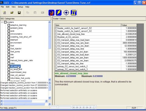Viewport: 146px width, 111px height.
Task: Click the log horizontal scroll right arrow
Action: (46, 101)
